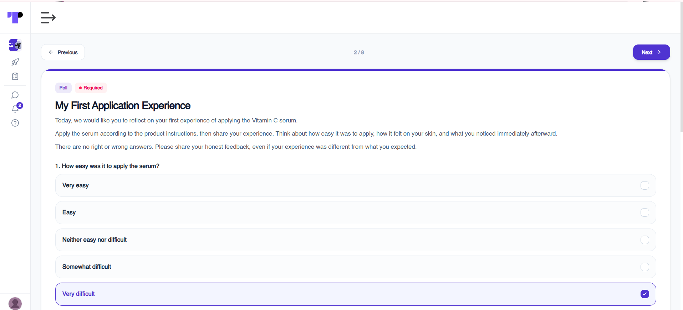This screenshot has height=310, width=683.
Task: Click the My First Application Experience heading
Action: tap(123, 106)
